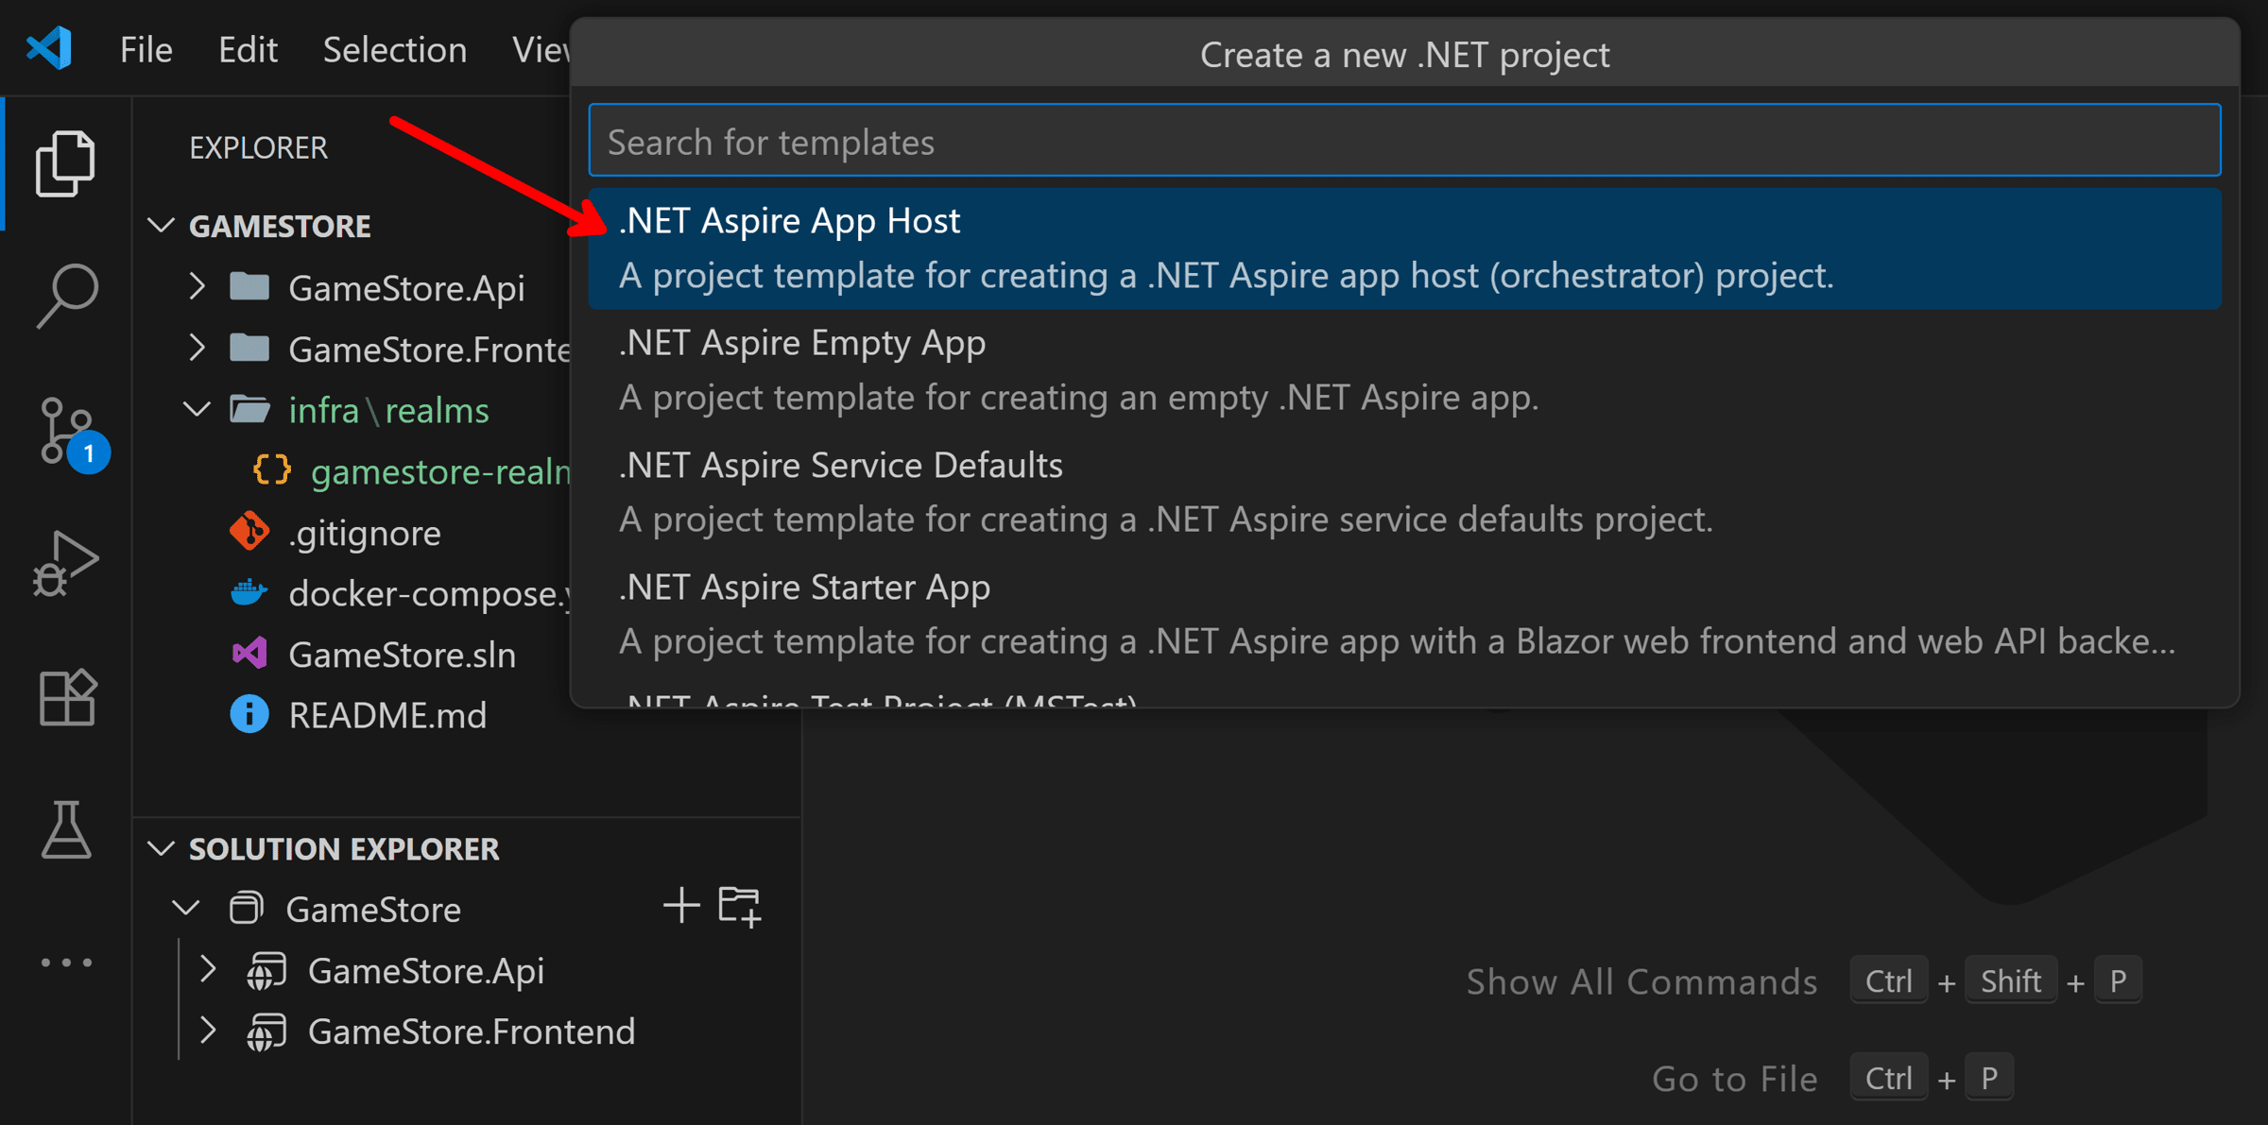2268x1125 pixels.
Task: Click the JSON braces icon for gamestore-realm
Action: (x=272, y=469)
